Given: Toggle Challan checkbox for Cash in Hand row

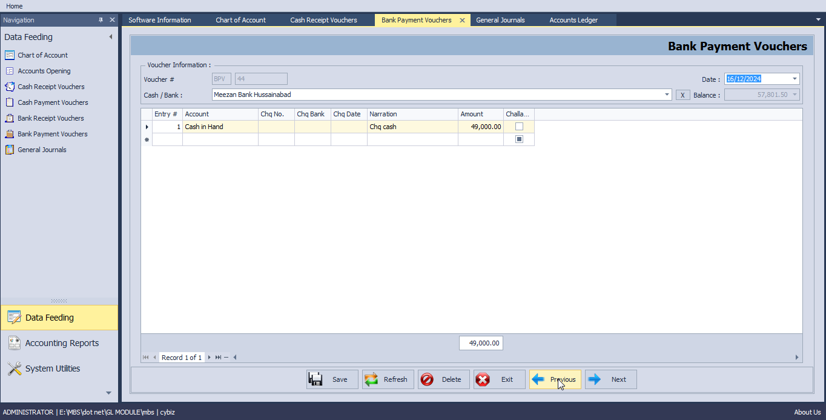Looking at the screenshot, I should click(x=519, y=127).
